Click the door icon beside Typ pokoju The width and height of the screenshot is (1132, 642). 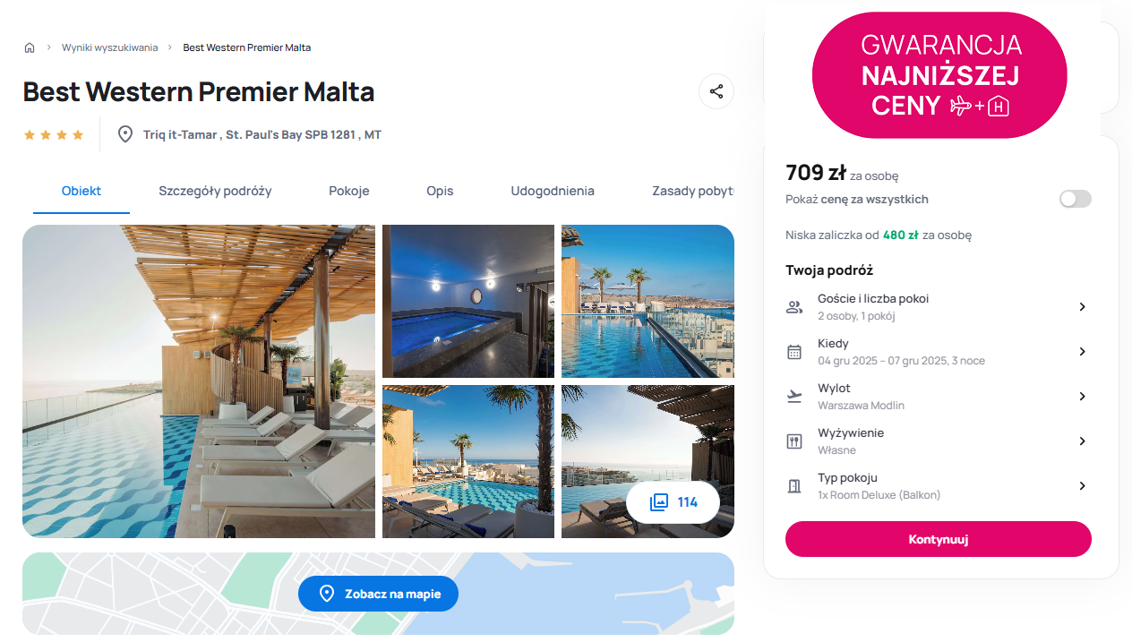(x=794, y=486)
